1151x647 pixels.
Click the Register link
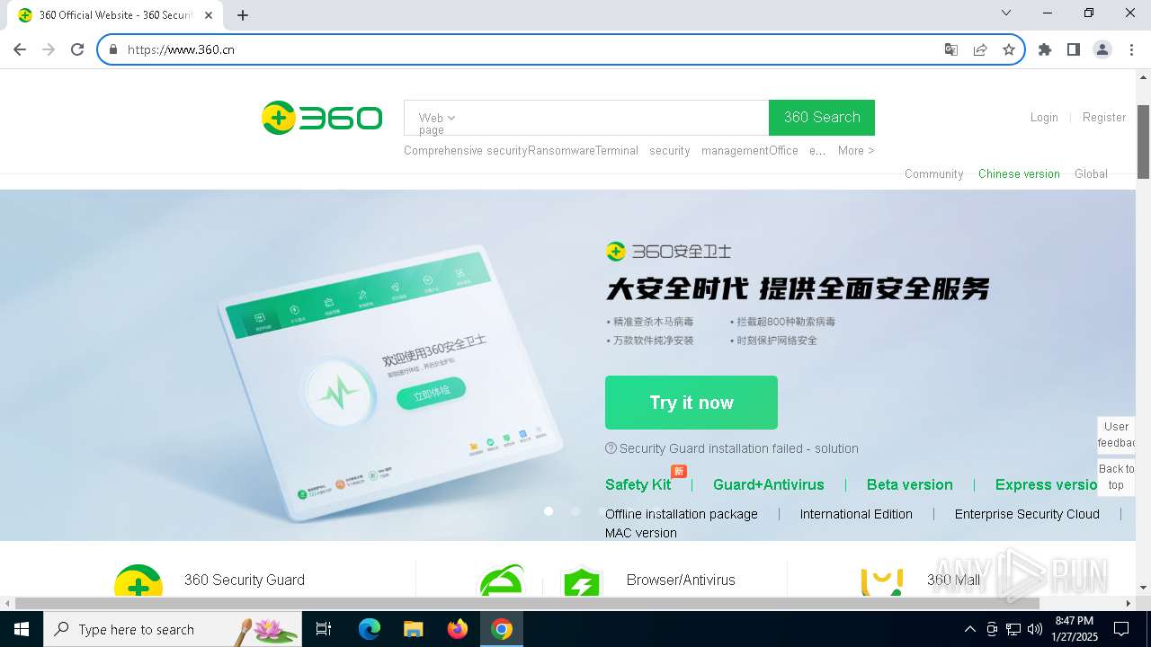[x=1104, y=117]
